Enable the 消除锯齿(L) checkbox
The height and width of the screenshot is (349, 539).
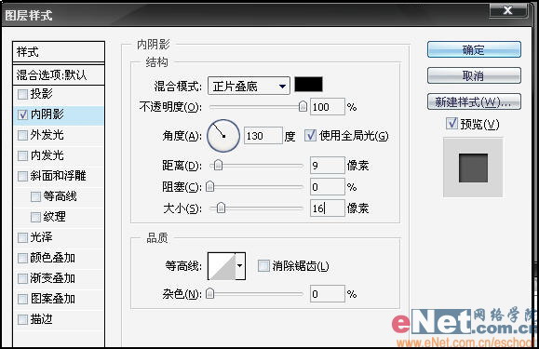[x=263, y=265]
